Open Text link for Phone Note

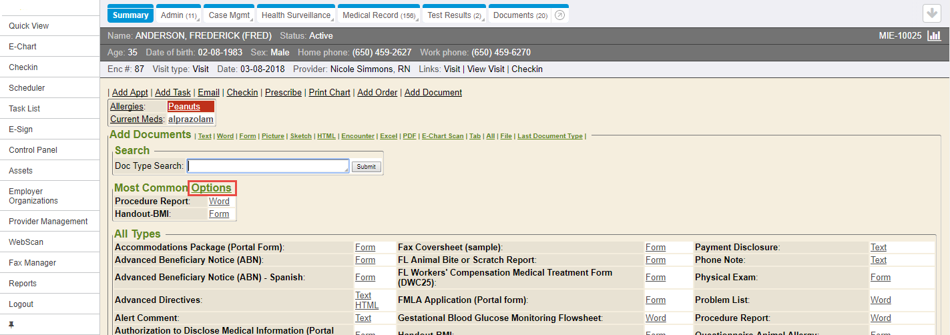point(879,260)
